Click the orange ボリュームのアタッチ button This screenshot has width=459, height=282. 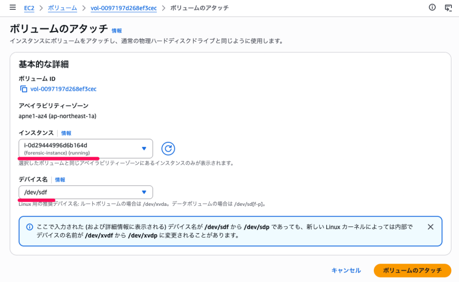pos(412,270)
